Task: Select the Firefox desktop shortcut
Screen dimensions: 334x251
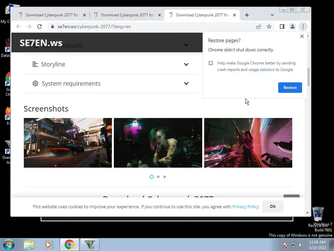Action: coord(7,116)
